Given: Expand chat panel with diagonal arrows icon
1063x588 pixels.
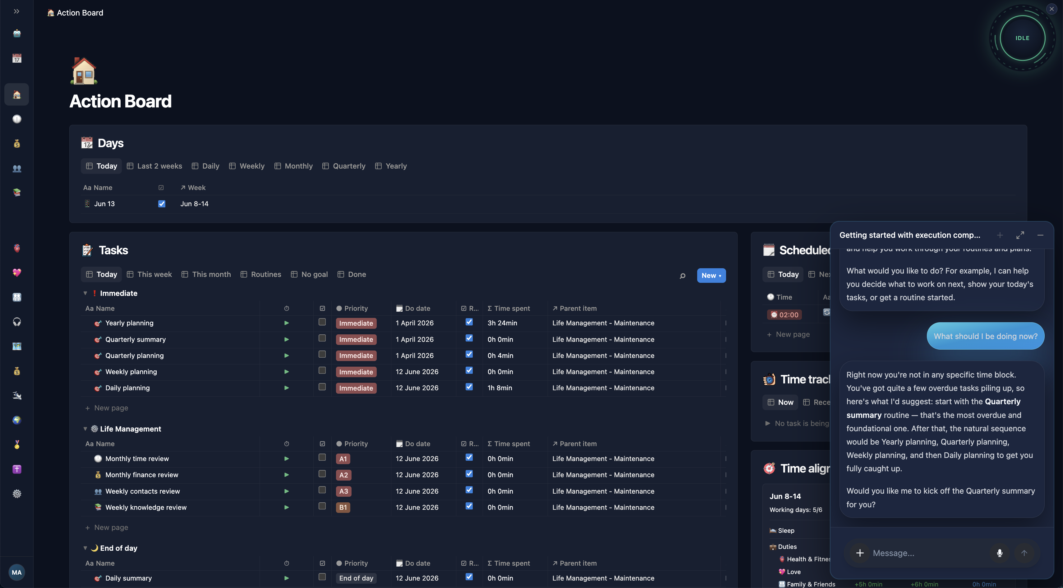Looking at the screenshot, I should (x=1020, y=235).
